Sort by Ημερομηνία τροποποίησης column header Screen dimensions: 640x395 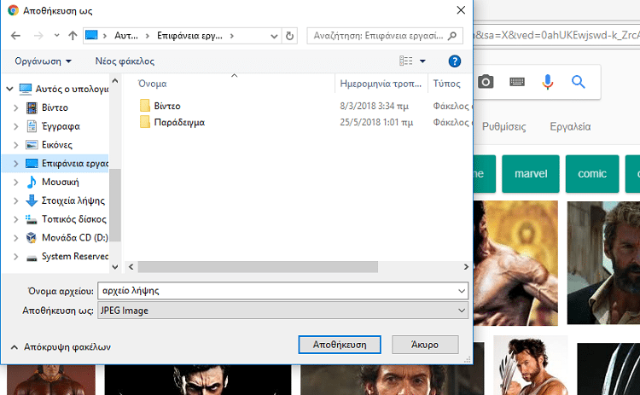pyautogui.click(x=381, y=84)
